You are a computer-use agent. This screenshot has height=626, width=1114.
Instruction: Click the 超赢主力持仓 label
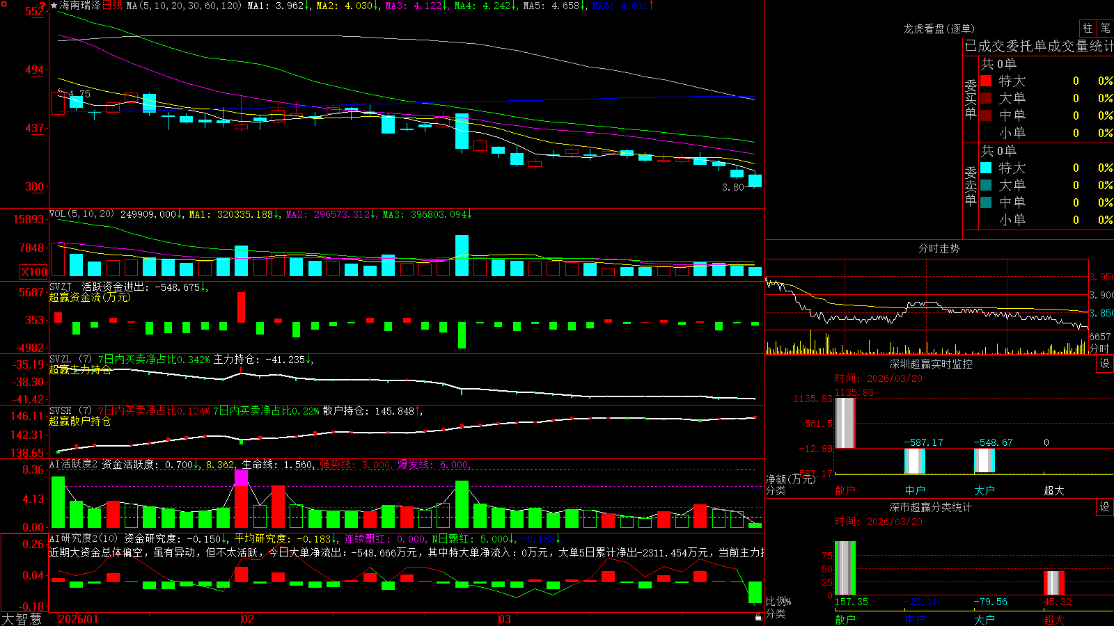coord(80,369)
